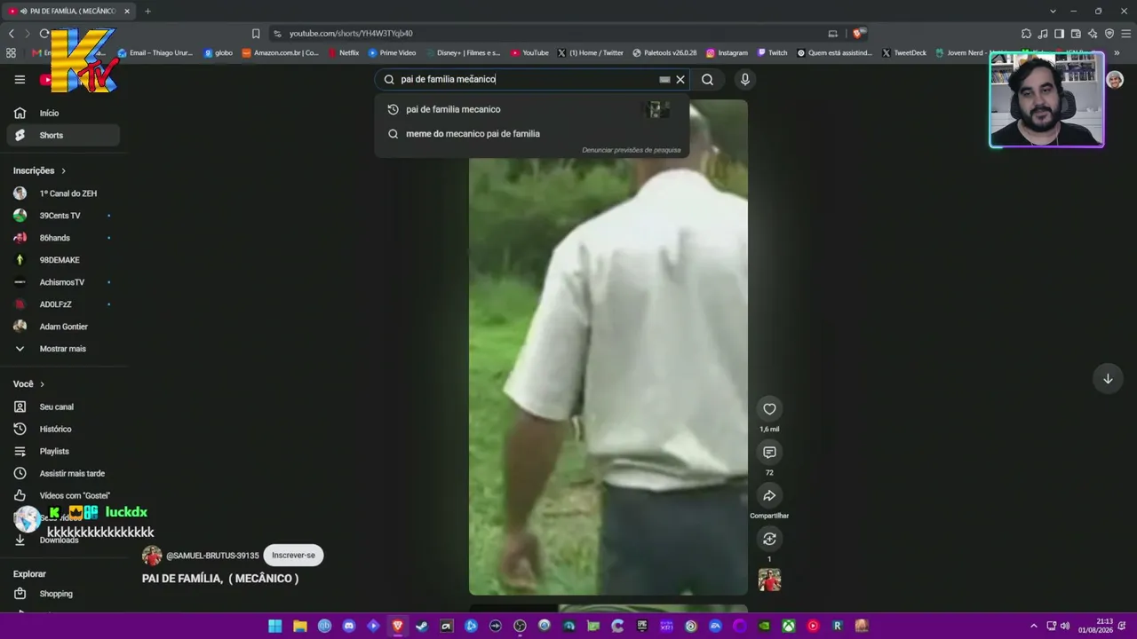1137x639 pixels.
Task: Open the Prime Video bookmark
Action: (392, 53)
